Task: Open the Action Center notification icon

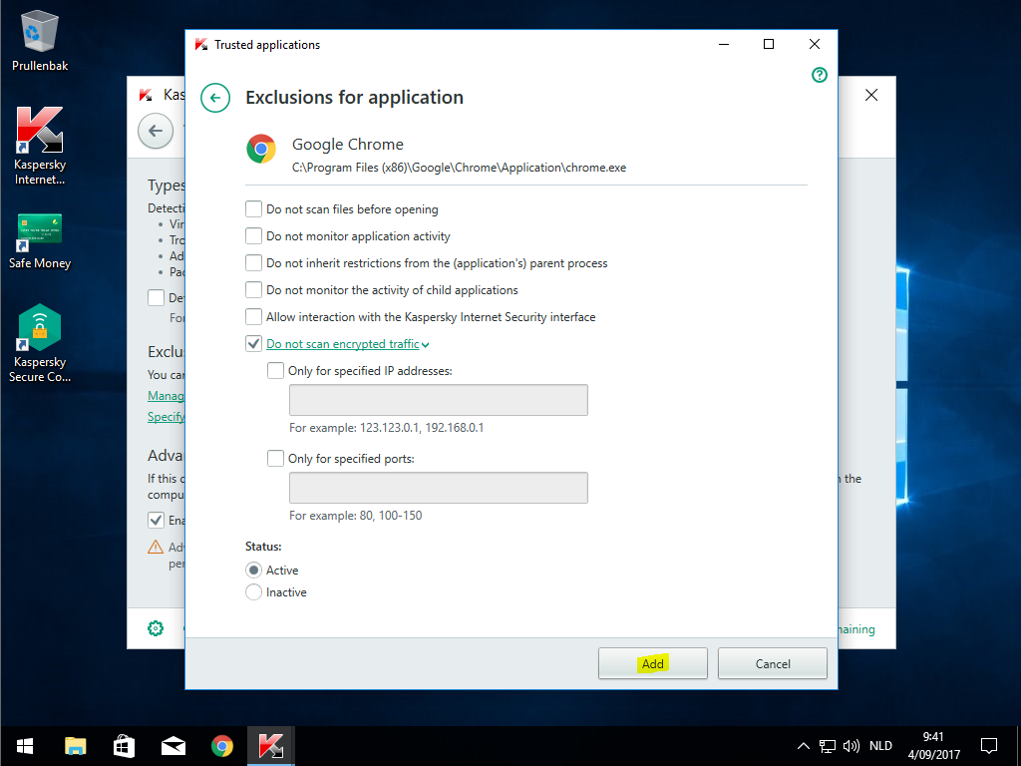Action: pos(989,746)
